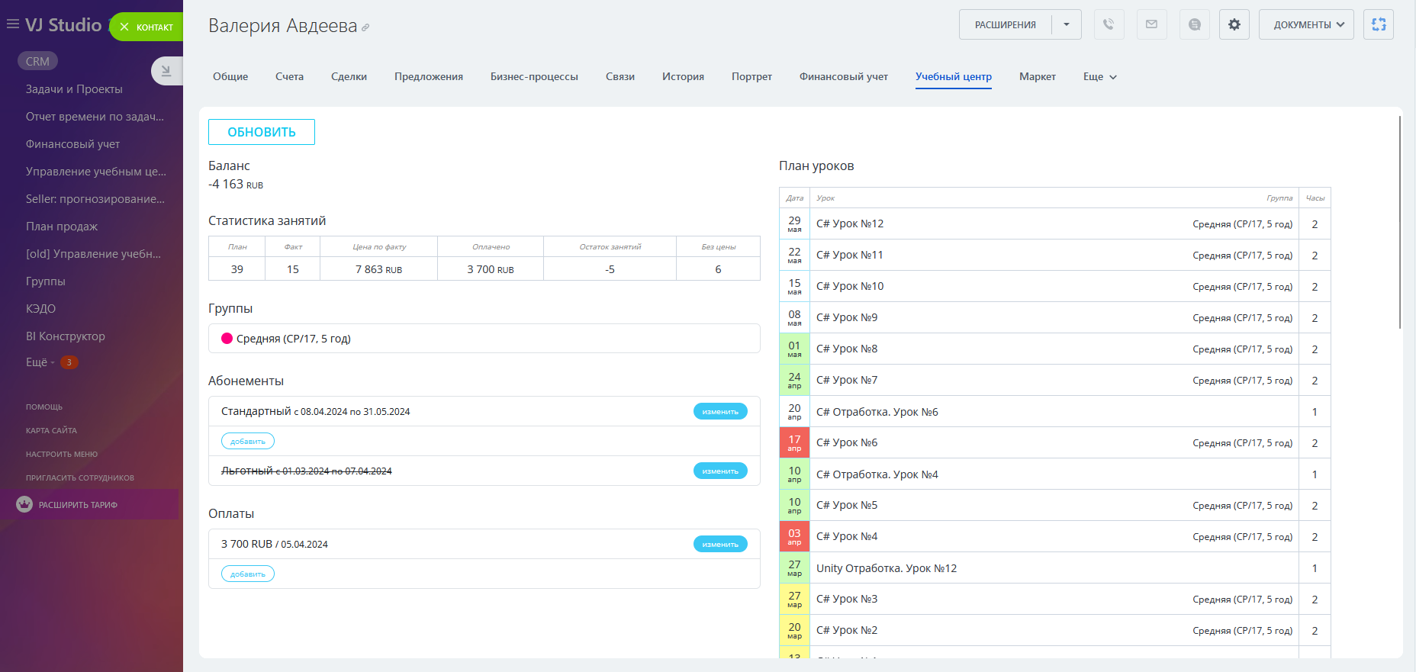Image resolution: width=1416 pixels, height=672 pixels.
Task: Collapse the sidebar using the arrow button
Action: click(x=166, y=71)
